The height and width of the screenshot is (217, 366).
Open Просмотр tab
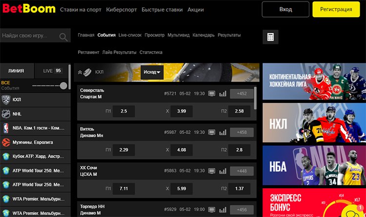click(x=155, y=35)
